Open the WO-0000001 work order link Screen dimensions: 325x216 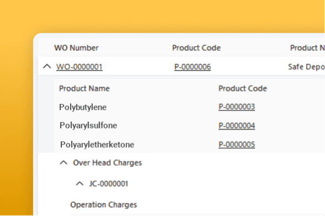(80, 67)
